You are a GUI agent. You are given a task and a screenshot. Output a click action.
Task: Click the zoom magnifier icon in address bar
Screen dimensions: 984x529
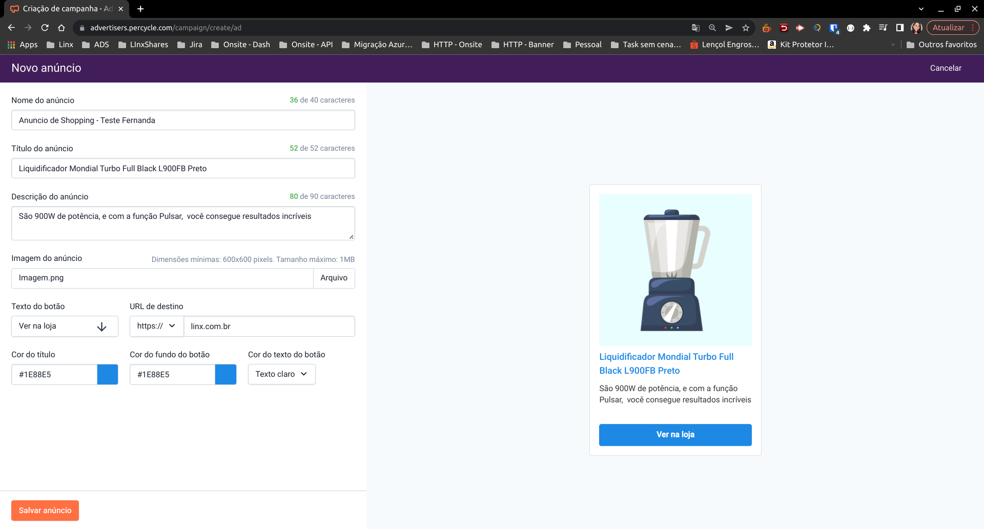[712, 28]
